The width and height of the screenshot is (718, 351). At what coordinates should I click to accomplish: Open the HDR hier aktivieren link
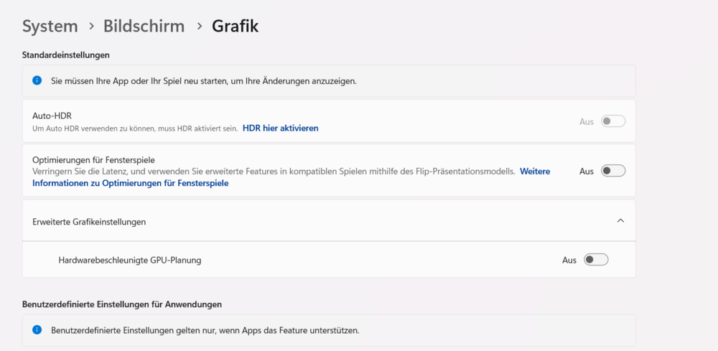click(280, 128)
